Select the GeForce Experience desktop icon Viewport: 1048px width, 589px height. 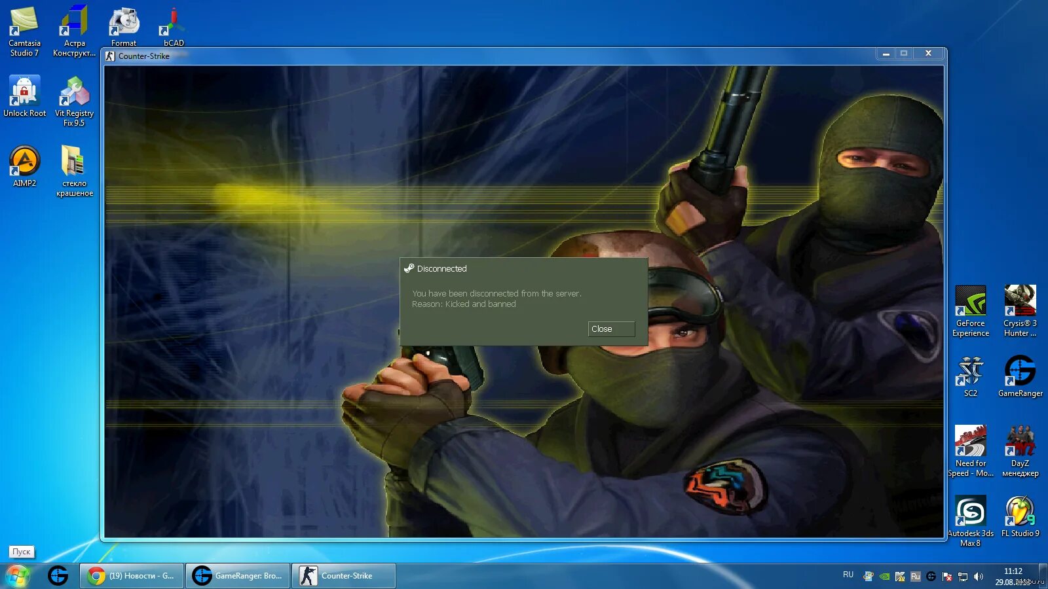pyautogui.click(x=971, y=312)
